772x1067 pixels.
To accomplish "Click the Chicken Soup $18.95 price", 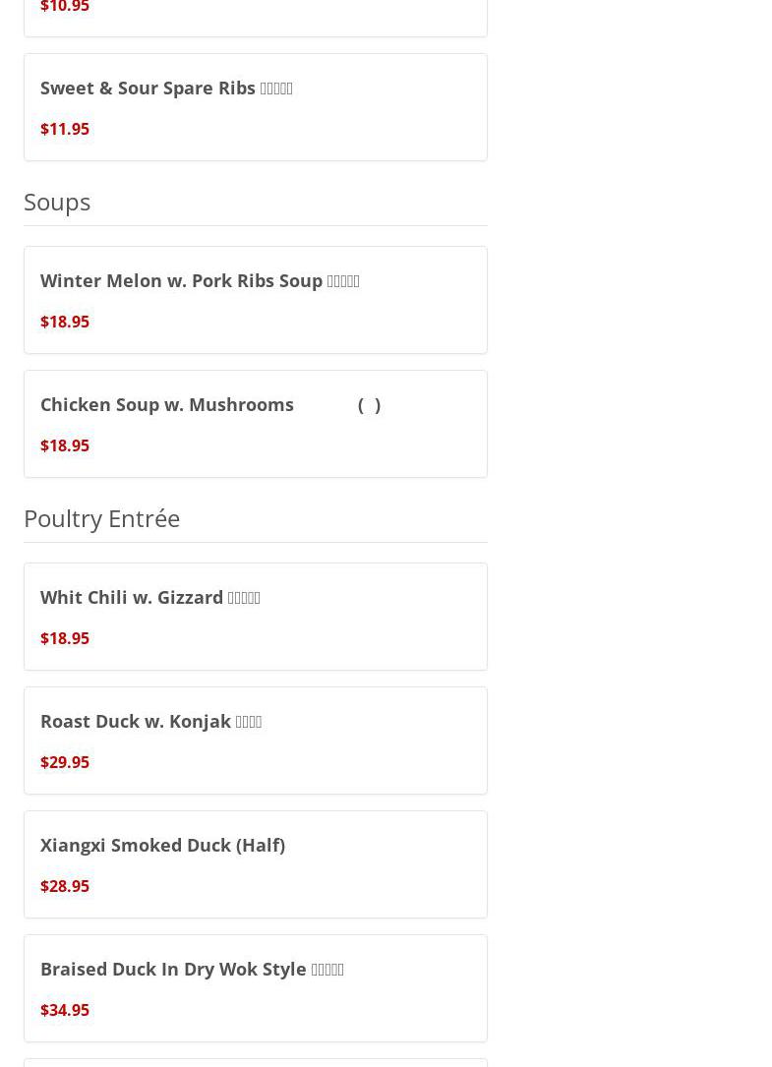I will pyautogui.click(x=65, y=445).
